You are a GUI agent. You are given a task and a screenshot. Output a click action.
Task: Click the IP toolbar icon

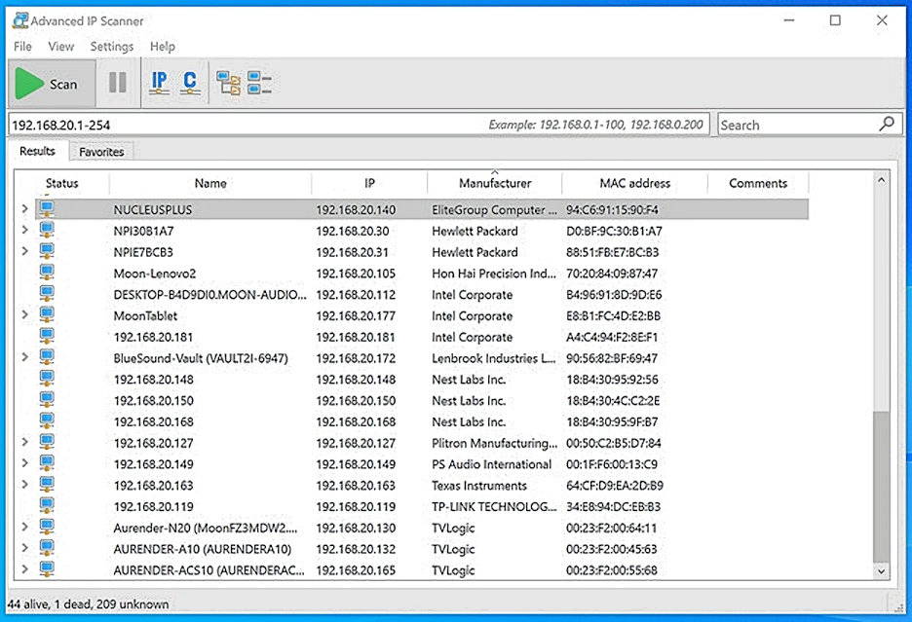tap(159, 83)
